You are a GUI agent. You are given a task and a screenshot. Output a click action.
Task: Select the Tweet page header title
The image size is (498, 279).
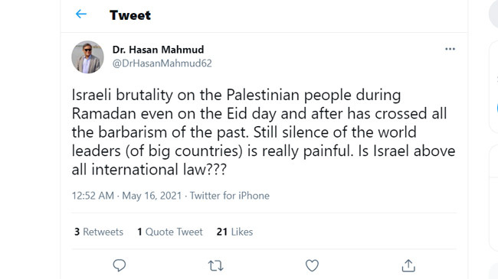(x=130, y=15)
